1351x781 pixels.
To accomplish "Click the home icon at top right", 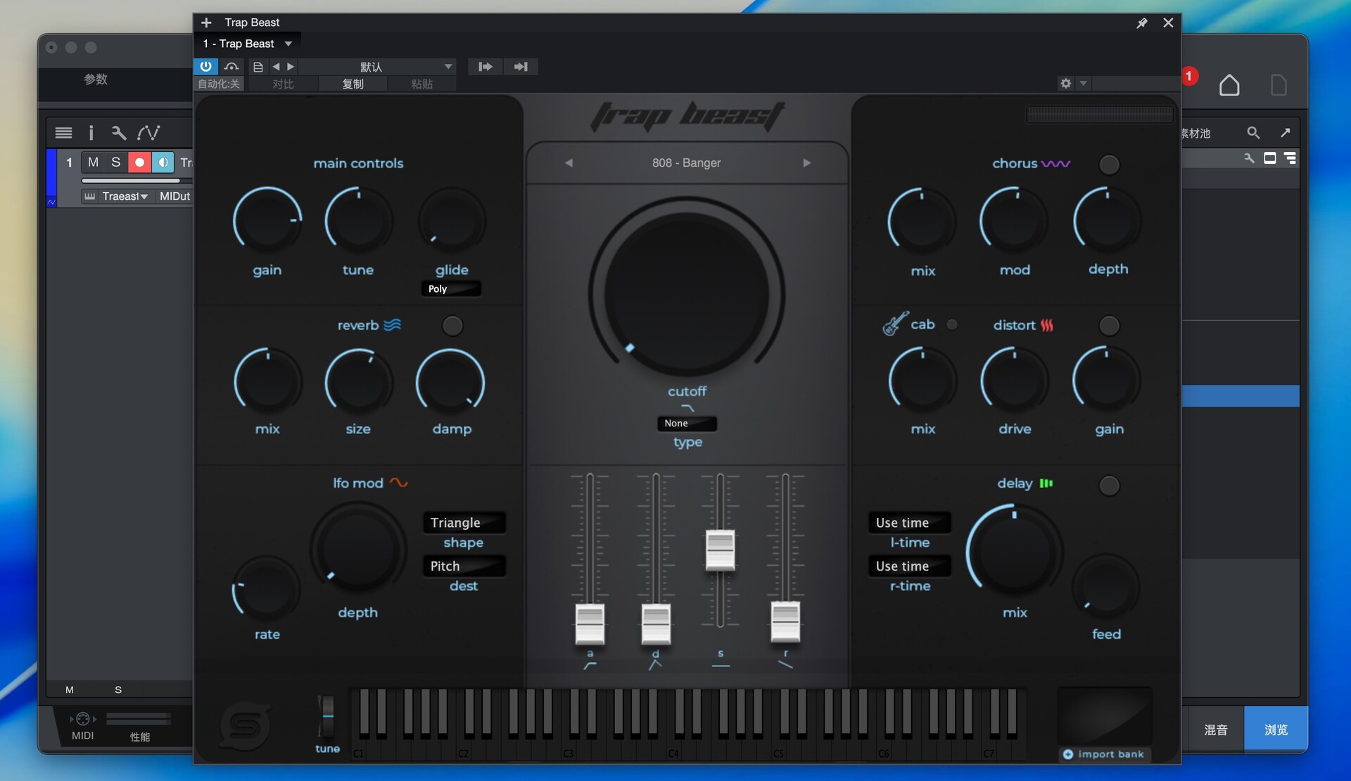I will click(1229, 85).
